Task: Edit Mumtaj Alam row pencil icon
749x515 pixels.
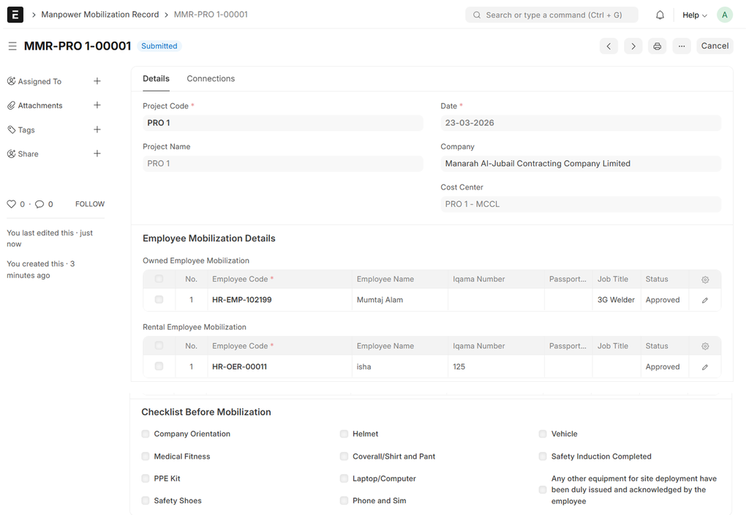Action: (704, 300)
